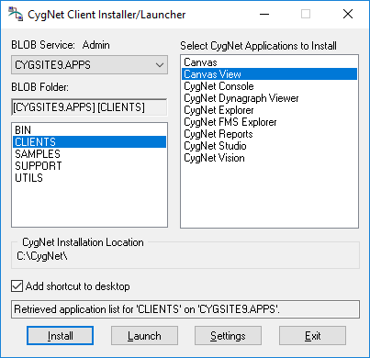Click the Exit button
Image resolution: width=370 pixels, height=358 pixels.
point(312,336)
